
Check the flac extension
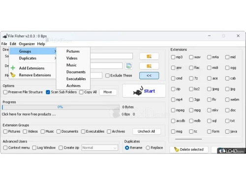point(191,68)
